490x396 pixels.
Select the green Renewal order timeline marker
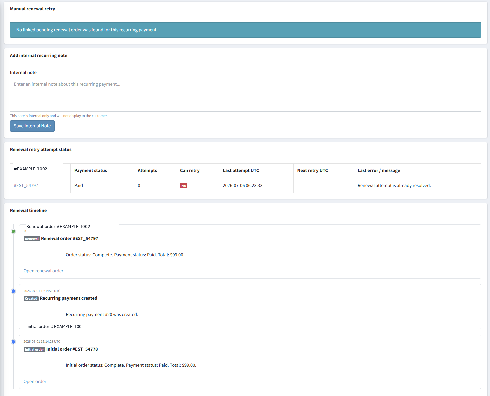pyautogui.click(x=13, y=231)
